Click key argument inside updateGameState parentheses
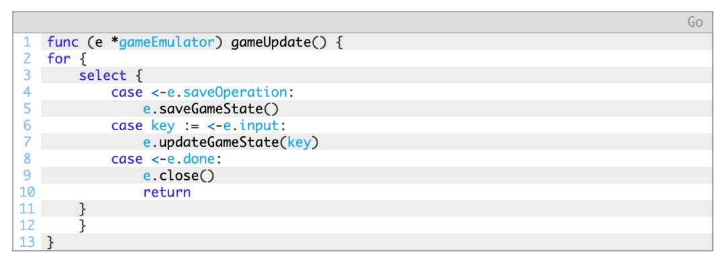Viewport: 725px width, 263px height. tap(299, 142)
